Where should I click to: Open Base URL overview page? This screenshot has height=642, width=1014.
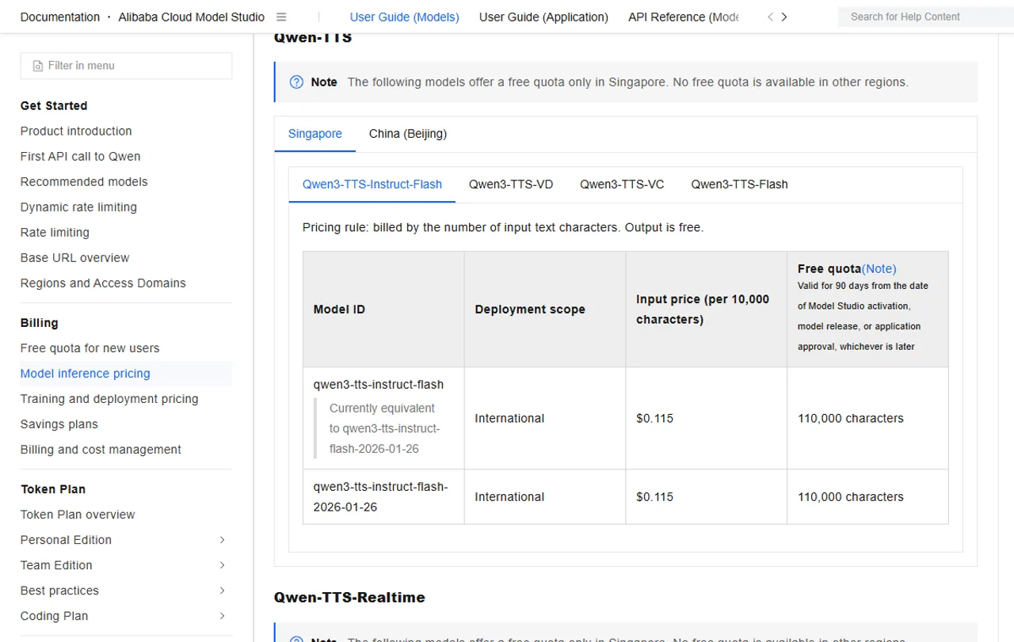[x=75, y=258]
